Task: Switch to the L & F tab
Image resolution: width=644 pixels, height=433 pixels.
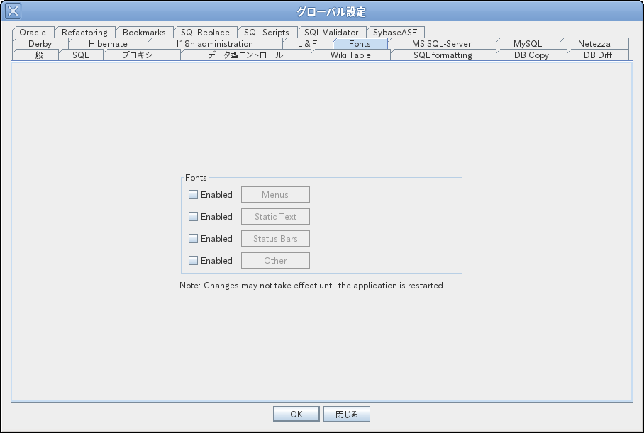Action: (x=308, y=43)
